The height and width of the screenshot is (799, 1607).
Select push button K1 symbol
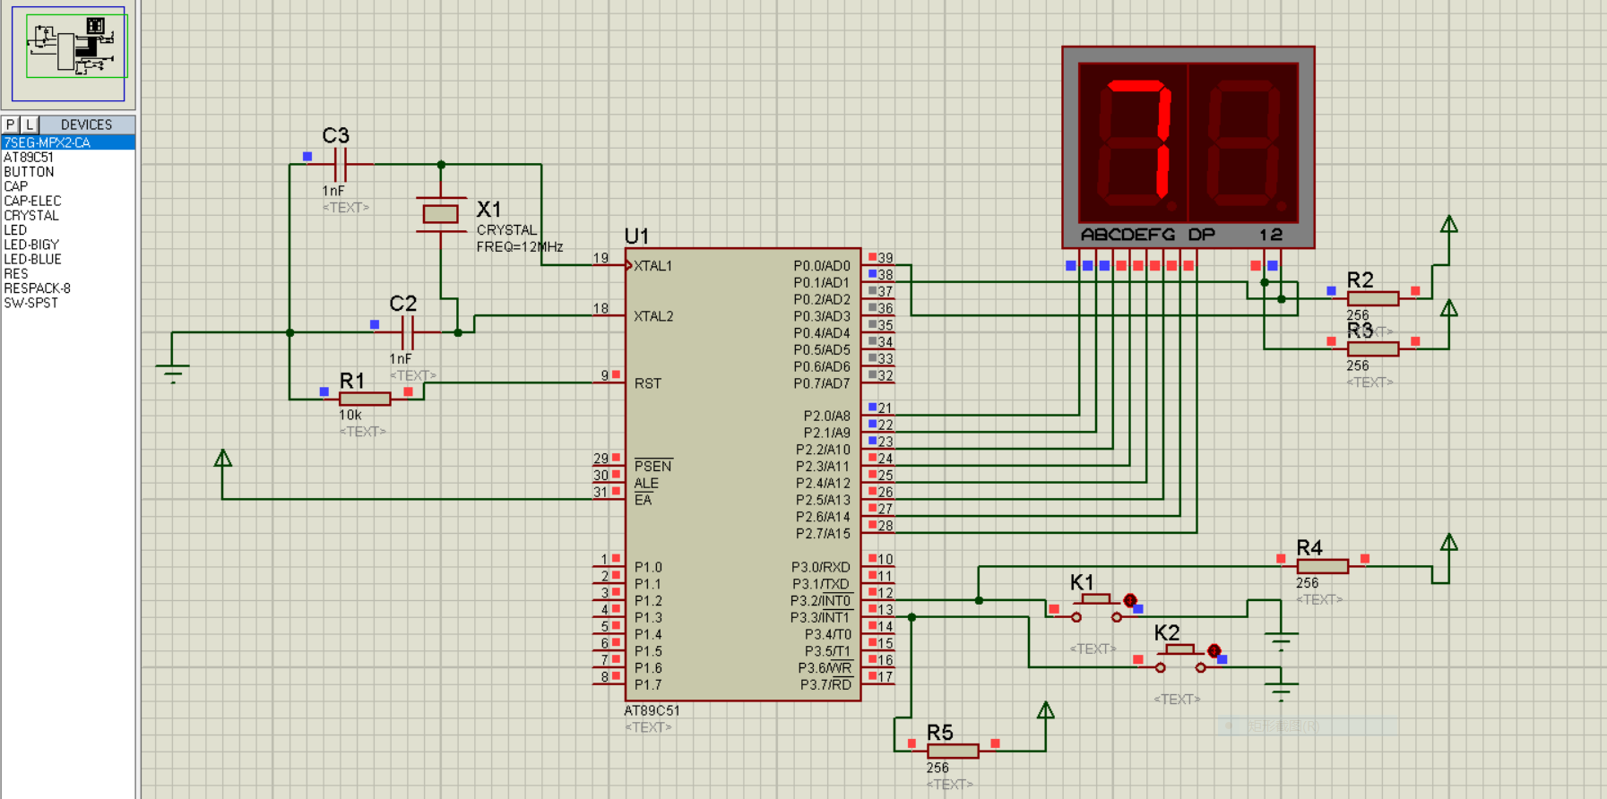(x=1096, y=609)
